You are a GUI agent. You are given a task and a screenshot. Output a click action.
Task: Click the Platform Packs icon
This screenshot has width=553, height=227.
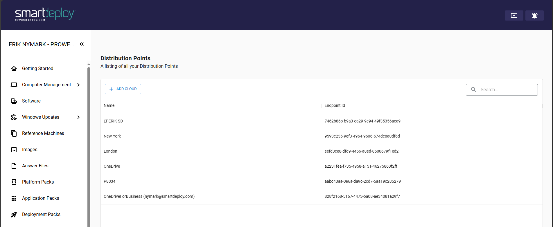[x=14, y=182]
